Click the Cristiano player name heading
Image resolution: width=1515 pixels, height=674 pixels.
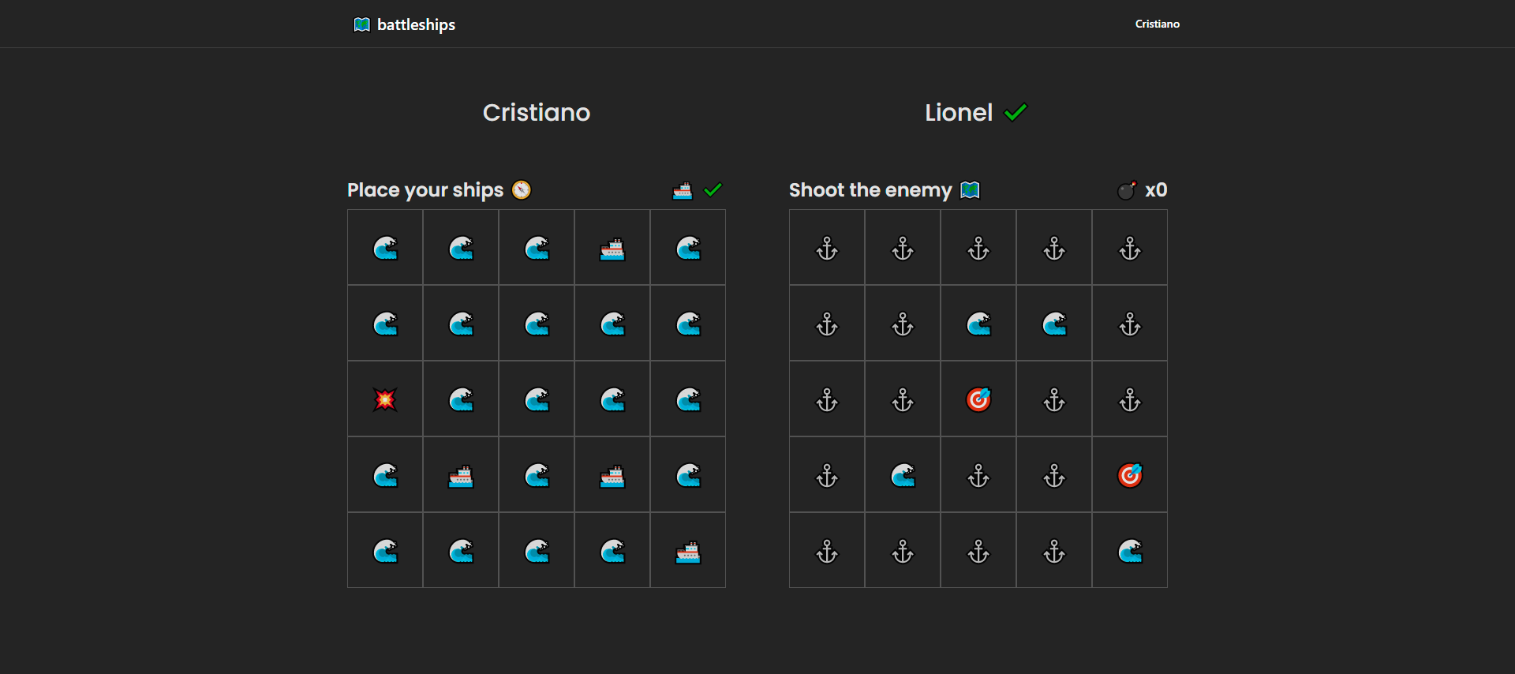click(x=537, y=112)
